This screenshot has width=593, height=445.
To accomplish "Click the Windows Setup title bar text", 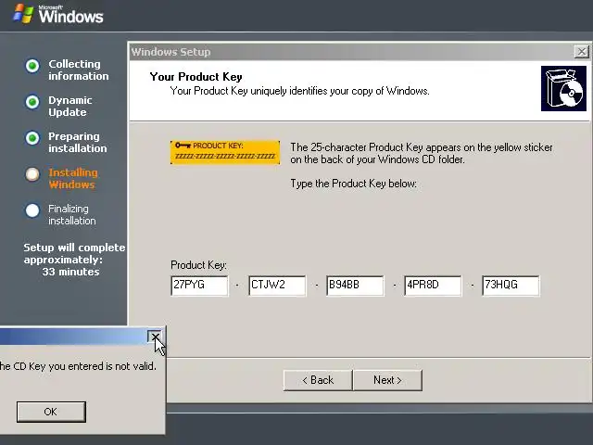I will pyautogui.click(x=170, y=52).
